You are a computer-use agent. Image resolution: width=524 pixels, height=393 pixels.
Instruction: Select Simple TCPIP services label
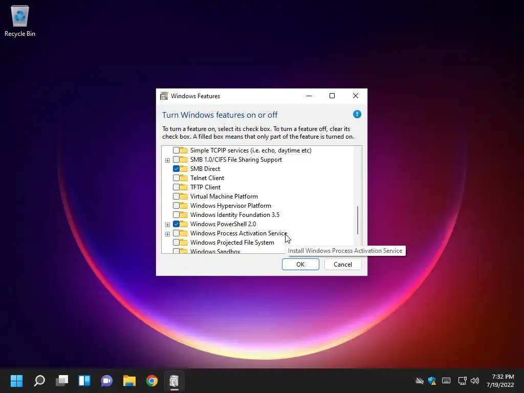click(251, 150)
